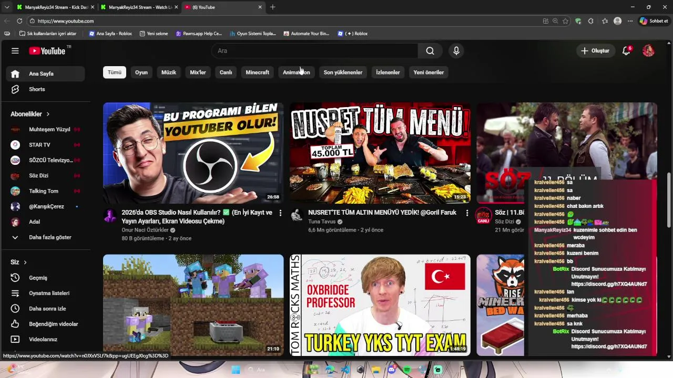Screen dimensions: 673x378
Task: Open Muhteşem Yüzyıl subscription
Action: (45, 129)
